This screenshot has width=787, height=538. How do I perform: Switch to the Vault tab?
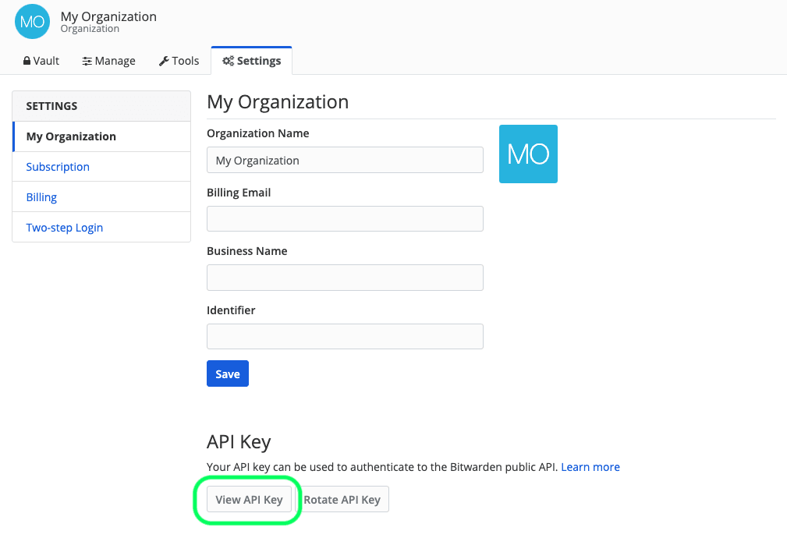tap(41, 61)
